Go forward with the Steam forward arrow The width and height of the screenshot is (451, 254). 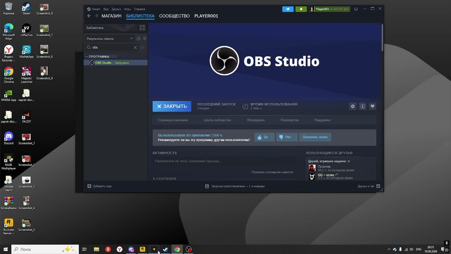(x=96, y=16)
